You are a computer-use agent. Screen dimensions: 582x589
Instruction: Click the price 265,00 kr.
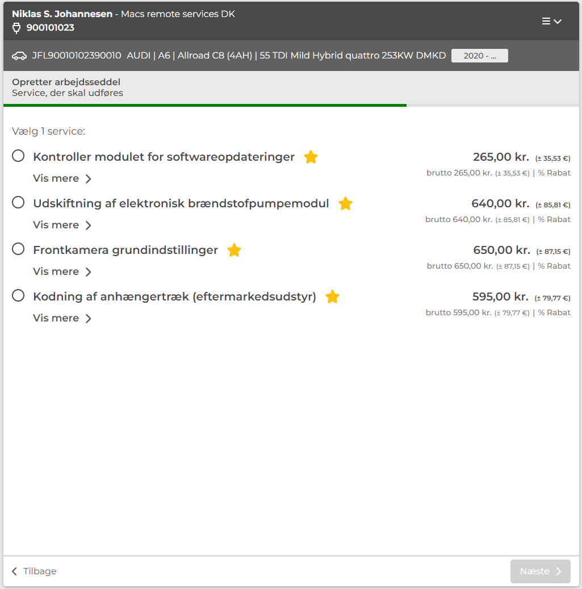click(501, 157)
